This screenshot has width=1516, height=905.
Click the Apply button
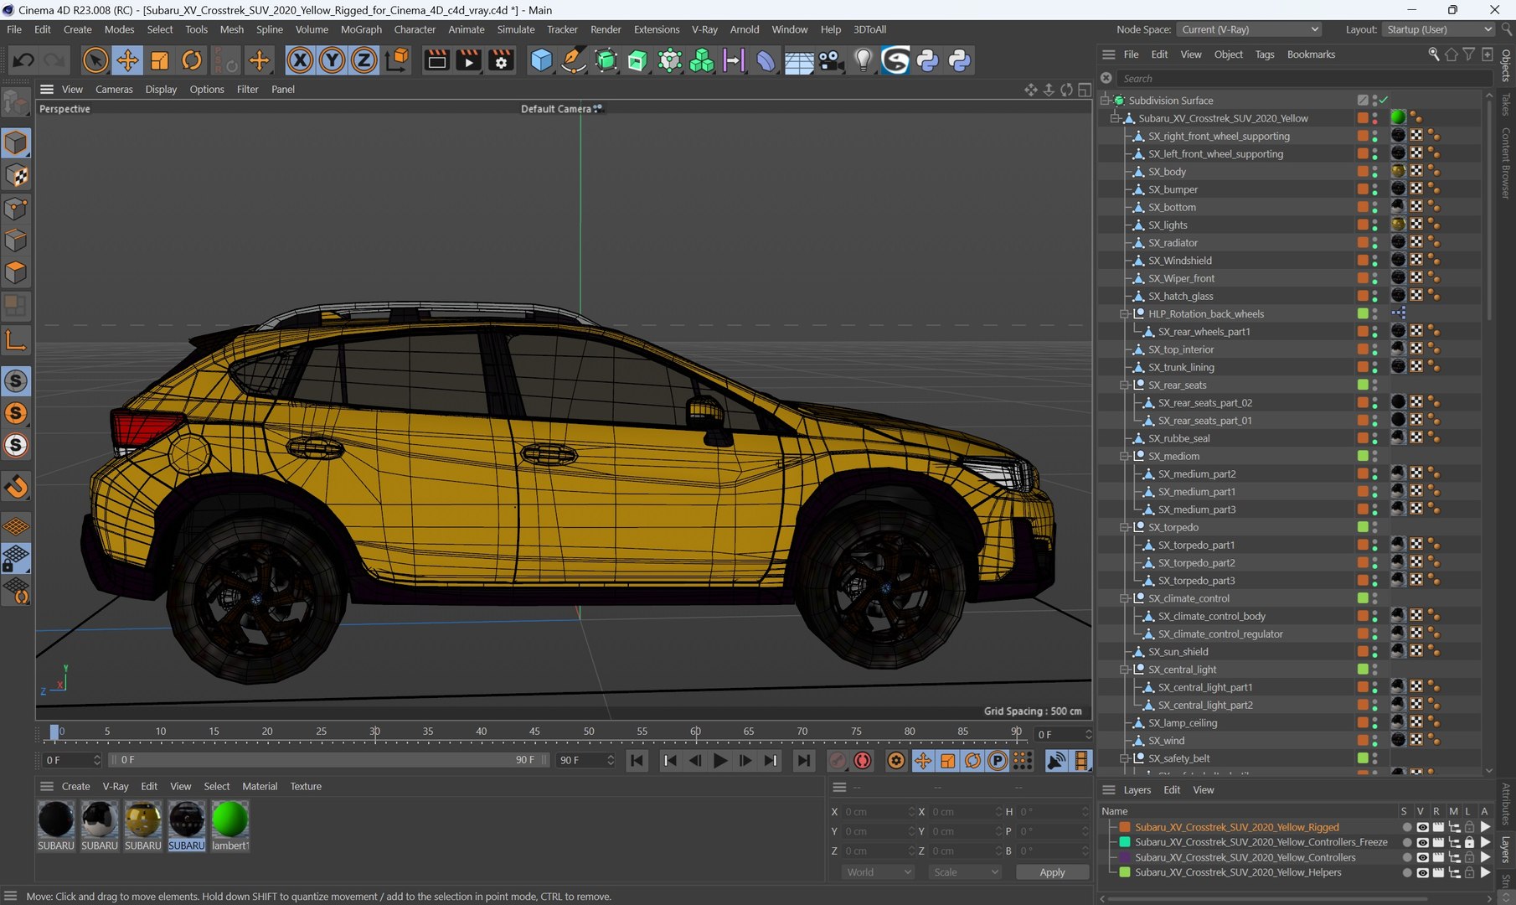click(x=1052, y=872)
